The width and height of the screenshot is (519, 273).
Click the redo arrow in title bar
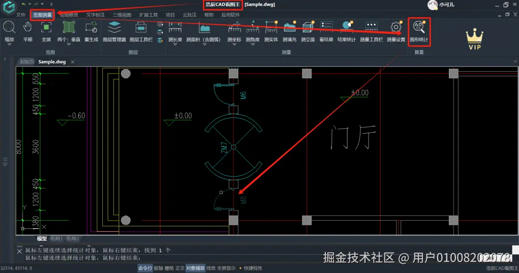click(36, 4)
